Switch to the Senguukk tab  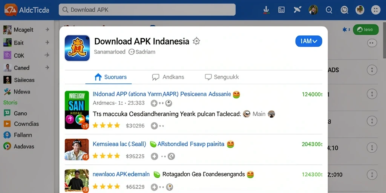click(x=222, y=77)
